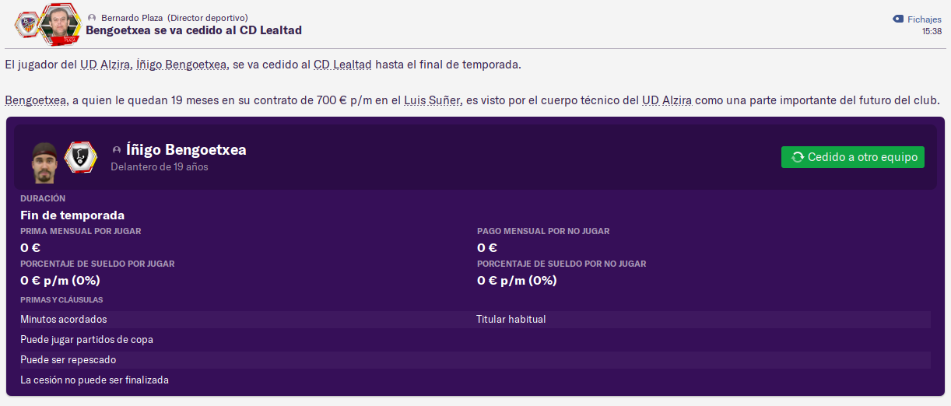The image size is (951, 406).
Task: Click the Luis Suñer stadium link
Action: tap(432, 101)
